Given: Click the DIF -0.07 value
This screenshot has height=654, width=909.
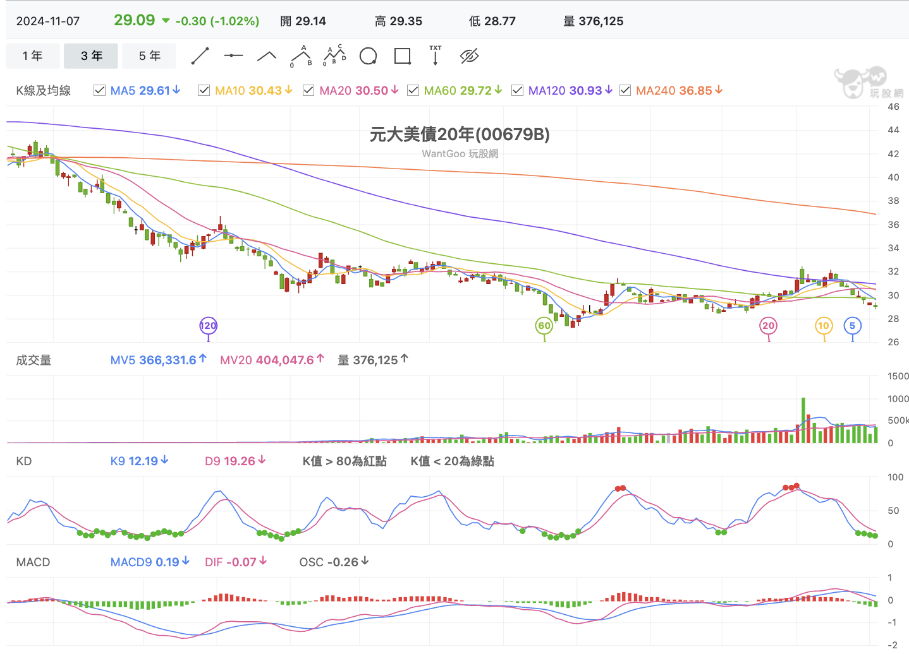Looking at the screenshot, I should pyautogui.click(x=236, y=562).
